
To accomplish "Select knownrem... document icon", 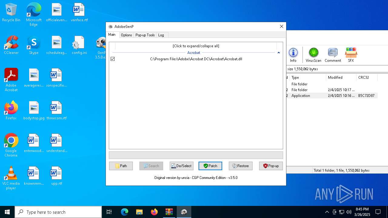I will [x=34, y=176].
